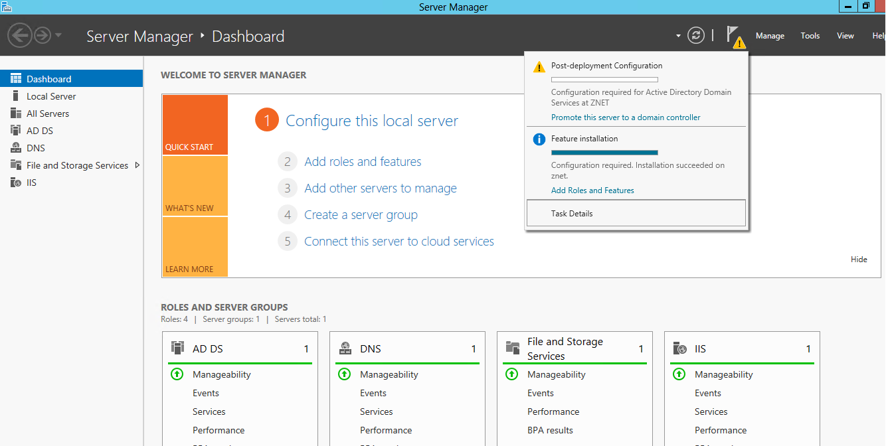Viewport: 886px width, 446px height.
Task: Click Post-deployment Configuration warning icon
Action: (x=539, y=67)
